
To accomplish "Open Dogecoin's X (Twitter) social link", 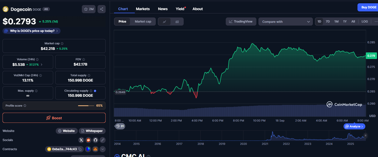I will click(x=81, y=140).
